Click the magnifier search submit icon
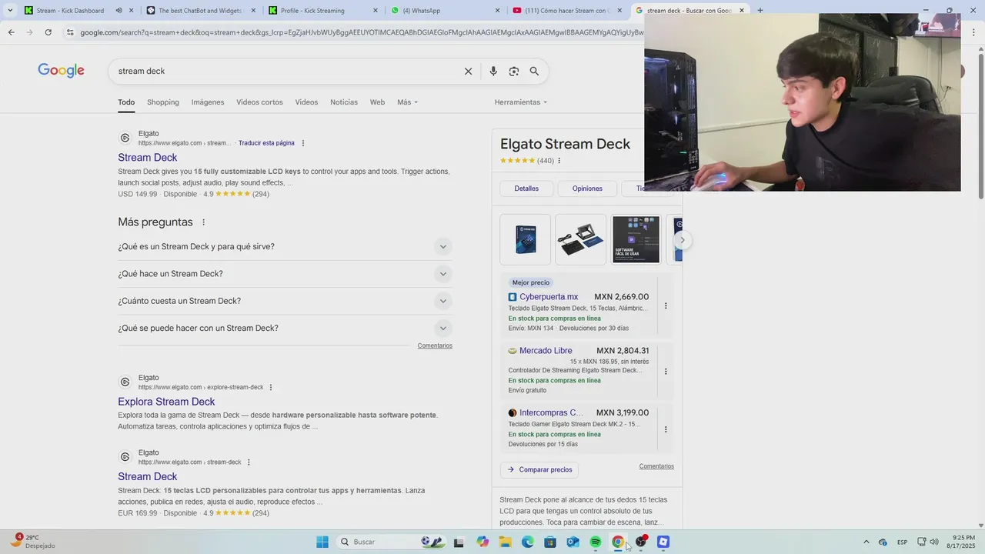Screen dimensions: 985x554 pyautogui.click(x=534, y=71)
